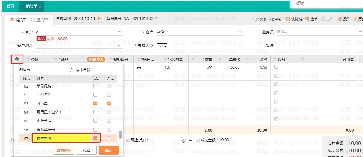Expand the 票据类型 dropdown
This screenshot has width=363, height=157.
(240, 45)
